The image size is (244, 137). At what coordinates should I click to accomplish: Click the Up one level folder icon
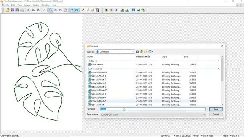pos(141,52)
